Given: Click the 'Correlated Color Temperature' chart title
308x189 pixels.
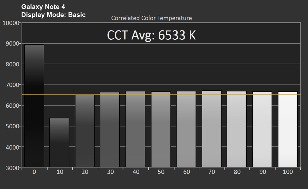Looking at the screenshot, I should [151, 18].
